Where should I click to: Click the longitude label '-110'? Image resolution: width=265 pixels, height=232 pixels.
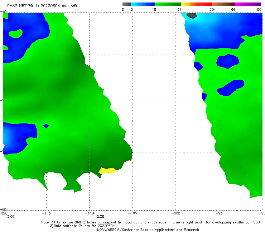pyautogui.click(x=89, y=213)
